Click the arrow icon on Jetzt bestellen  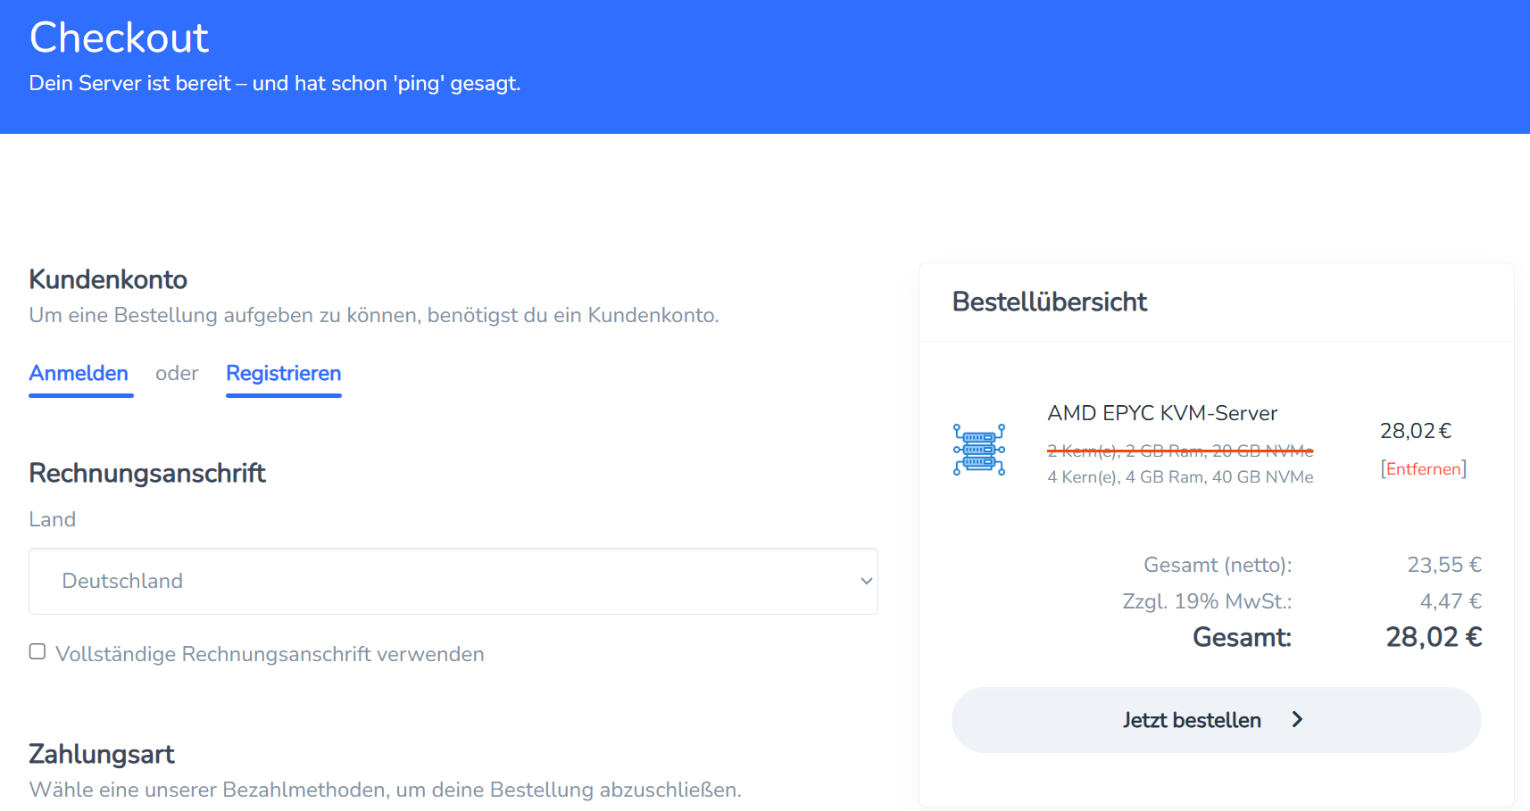tap(1297, 719)
